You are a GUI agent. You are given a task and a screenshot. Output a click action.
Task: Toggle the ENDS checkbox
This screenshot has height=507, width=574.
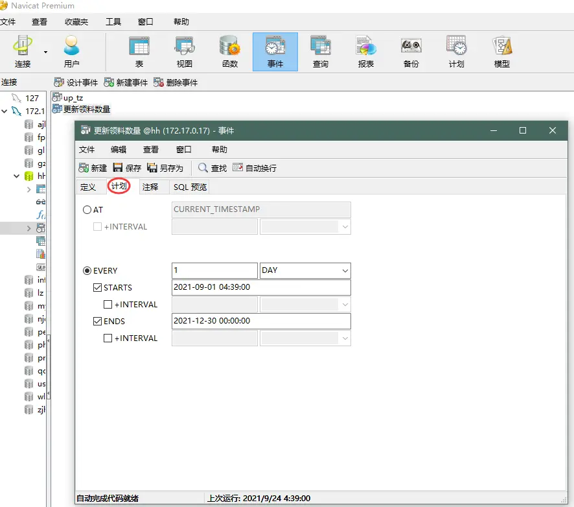[x=97, y=322]
